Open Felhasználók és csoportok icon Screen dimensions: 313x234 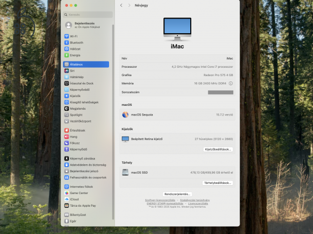coord(67,177)
